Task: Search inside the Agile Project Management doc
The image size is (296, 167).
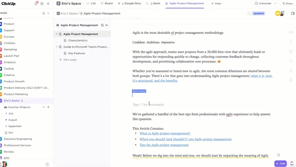Action: tap(102, 25)
